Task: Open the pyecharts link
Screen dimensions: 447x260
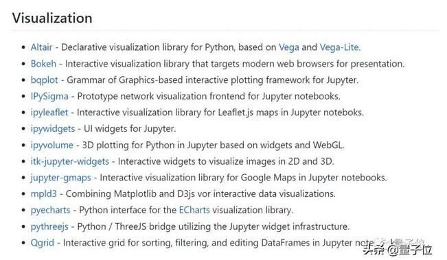Action: click(x=50, y=210)
